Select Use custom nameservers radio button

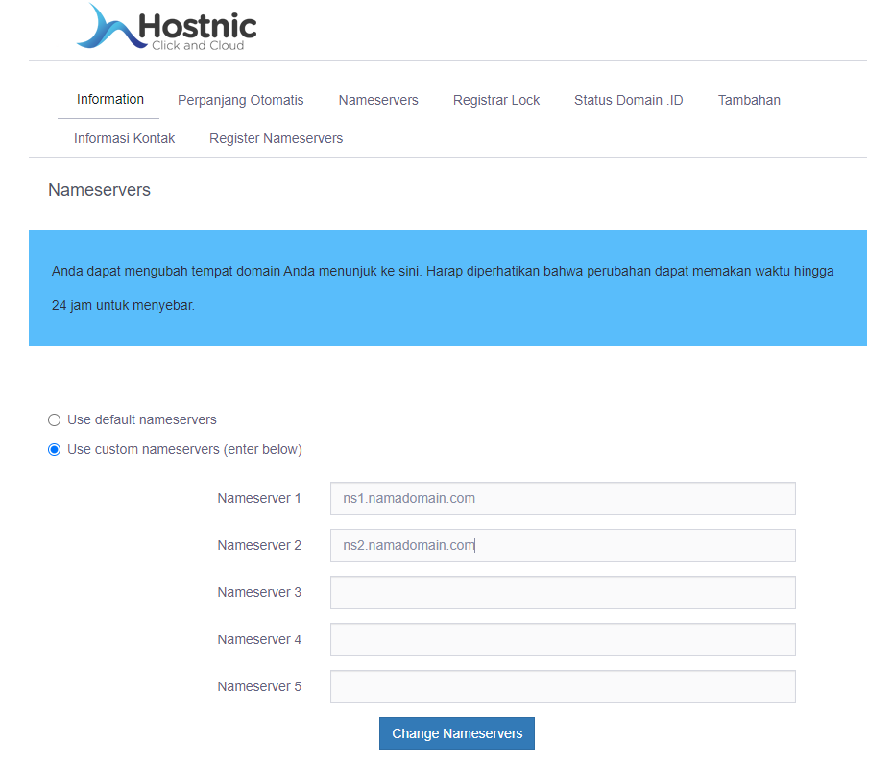55,449
